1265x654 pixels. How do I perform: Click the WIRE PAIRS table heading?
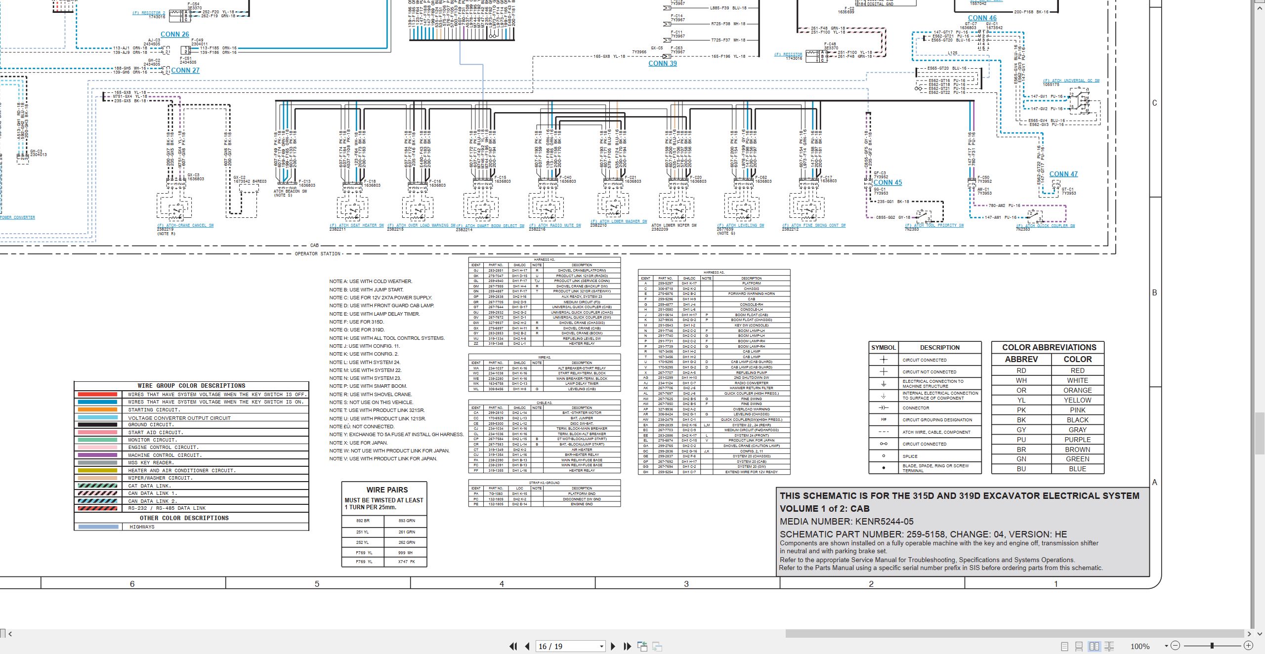pos(387,490)
